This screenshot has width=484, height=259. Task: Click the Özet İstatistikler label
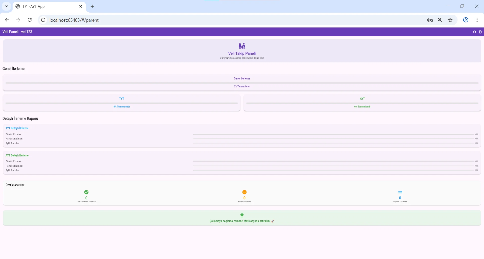15,185
